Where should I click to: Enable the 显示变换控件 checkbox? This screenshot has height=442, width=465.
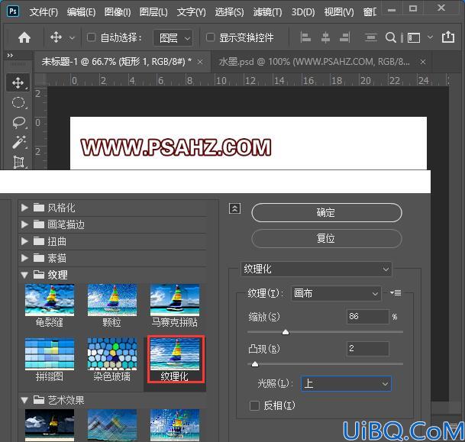(x=210, y=37)
